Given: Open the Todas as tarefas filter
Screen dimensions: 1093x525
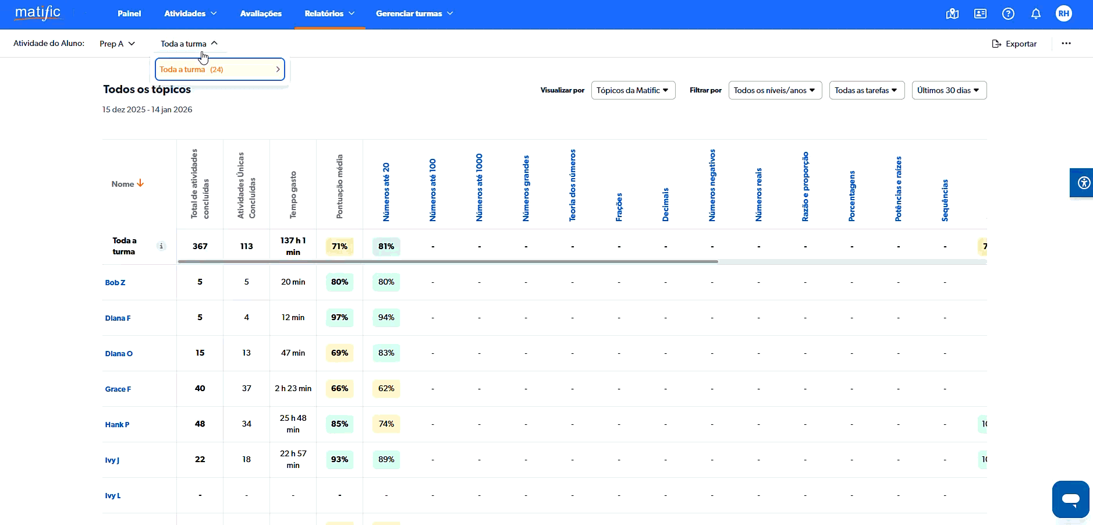Looking at the screenshot, I should pos(866,90).
